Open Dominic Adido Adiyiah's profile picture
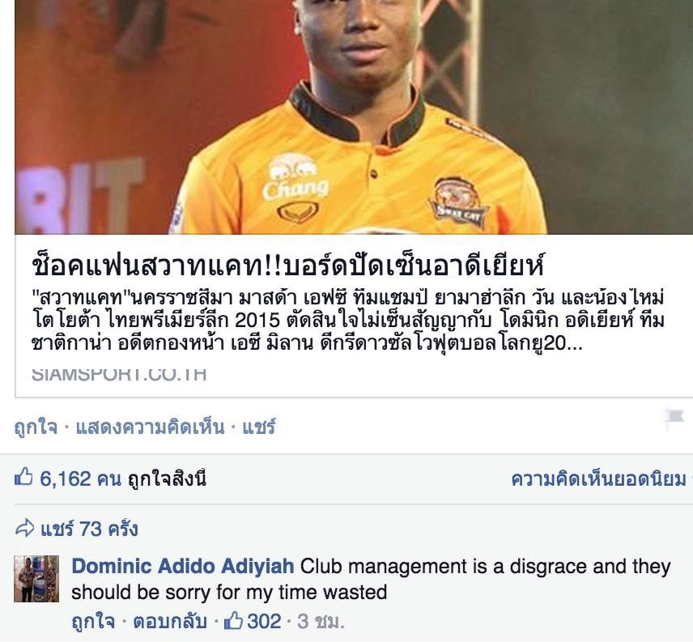The width and height of the screenshot is (693, 642). click(x=36, y=578)
